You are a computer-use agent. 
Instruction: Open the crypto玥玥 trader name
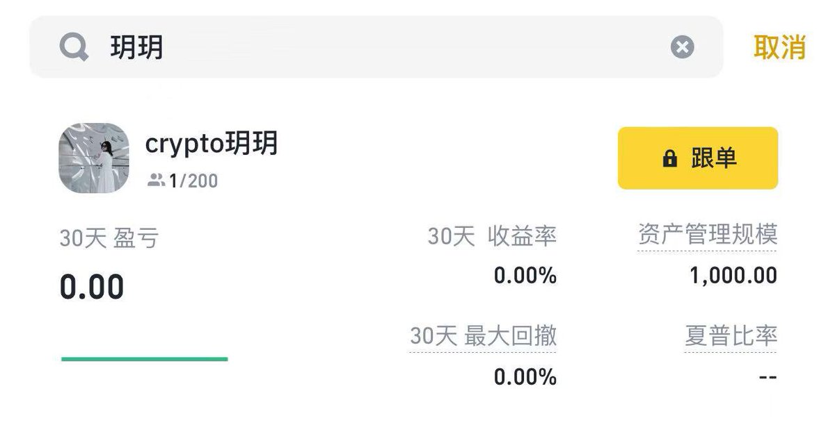pos(212,143)
